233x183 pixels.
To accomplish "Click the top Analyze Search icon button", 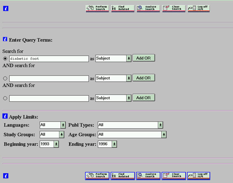I will pos(148,8).
